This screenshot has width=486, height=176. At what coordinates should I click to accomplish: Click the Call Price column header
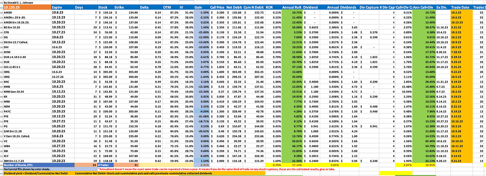(x=217, y=7)
